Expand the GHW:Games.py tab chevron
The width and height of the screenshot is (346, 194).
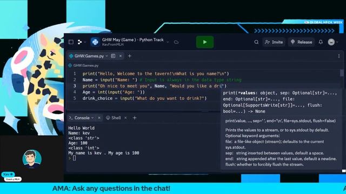point(107,56)
